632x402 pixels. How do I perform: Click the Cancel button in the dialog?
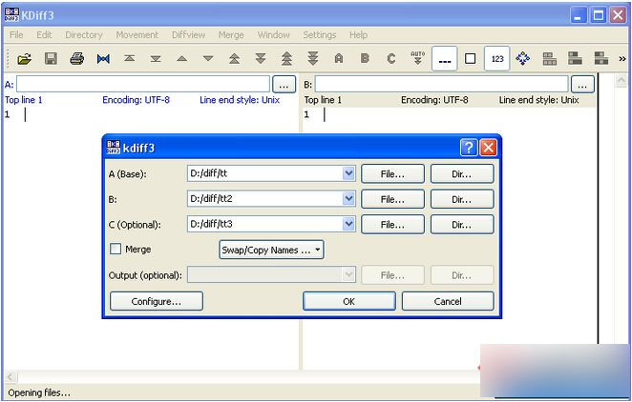pos(448,301)
